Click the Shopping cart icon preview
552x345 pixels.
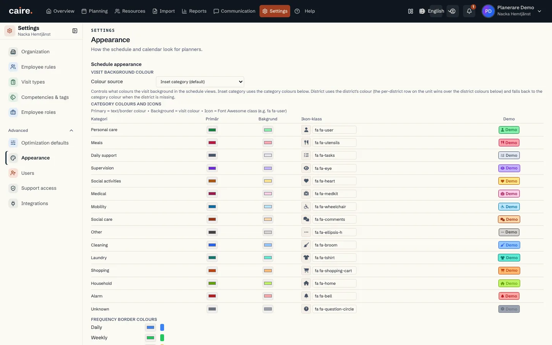[306, 271]
